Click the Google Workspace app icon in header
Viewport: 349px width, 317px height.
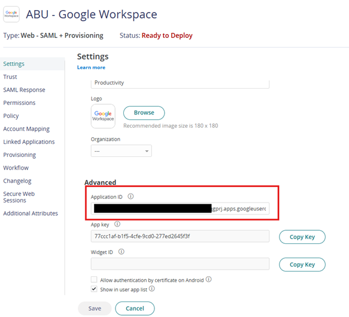tap(11, 14)
